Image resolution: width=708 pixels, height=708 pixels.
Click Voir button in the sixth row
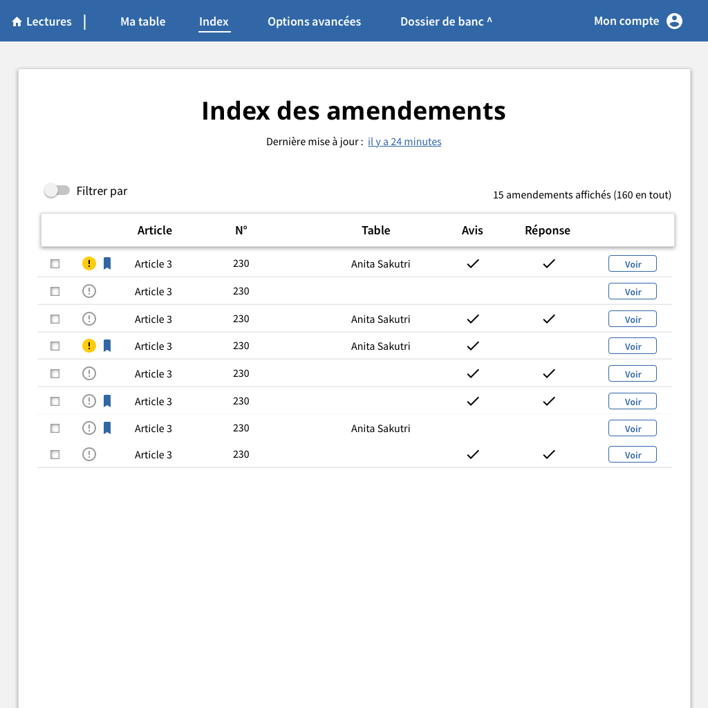click(633, 402)
